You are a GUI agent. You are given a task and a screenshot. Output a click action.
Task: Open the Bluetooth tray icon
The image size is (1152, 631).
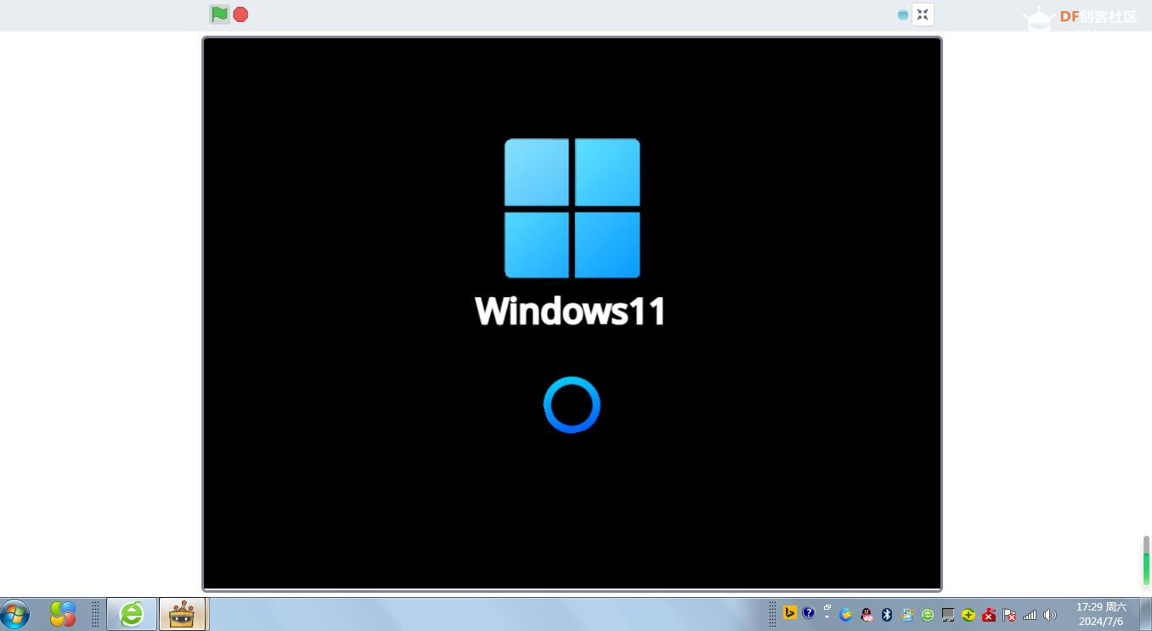[x=887, y=615]
